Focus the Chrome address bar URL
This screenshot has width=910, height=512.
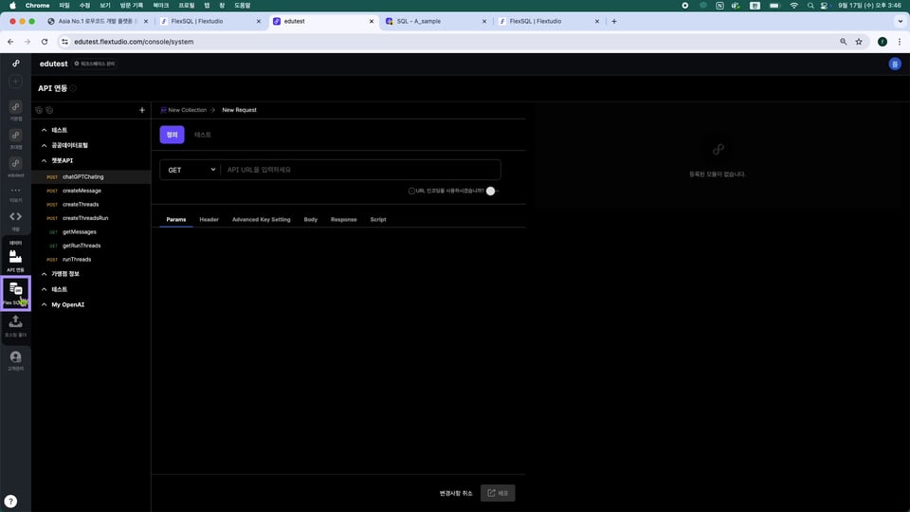pyautogui.click(x=134, y=42)
